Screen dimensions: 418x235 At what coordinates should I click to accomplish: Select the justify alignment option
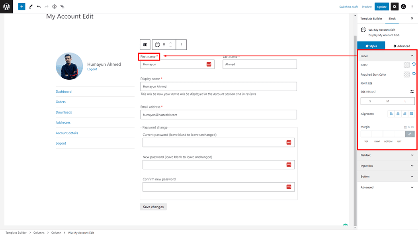coord(411,114)
